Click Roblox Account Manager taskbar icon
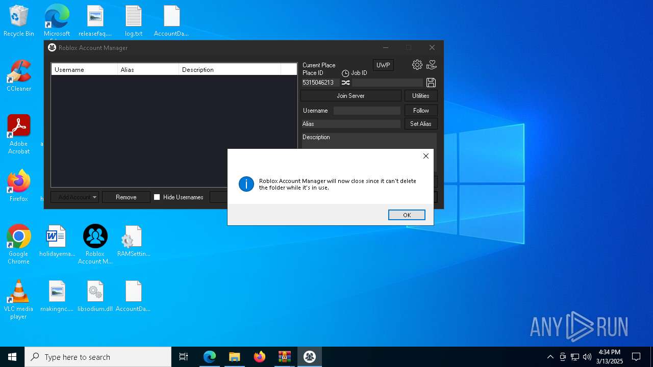This screenshot has height=367, width=653. pyautogui.click(x=310, y=357)
